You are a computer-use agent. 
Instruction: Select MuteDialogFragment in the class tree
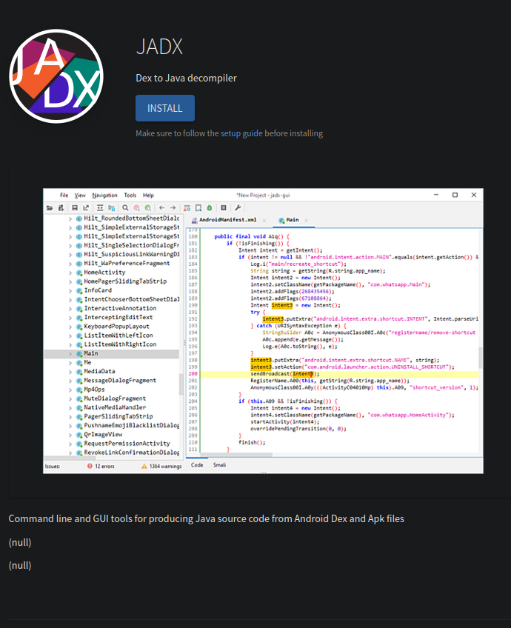[x=115, y=398]
